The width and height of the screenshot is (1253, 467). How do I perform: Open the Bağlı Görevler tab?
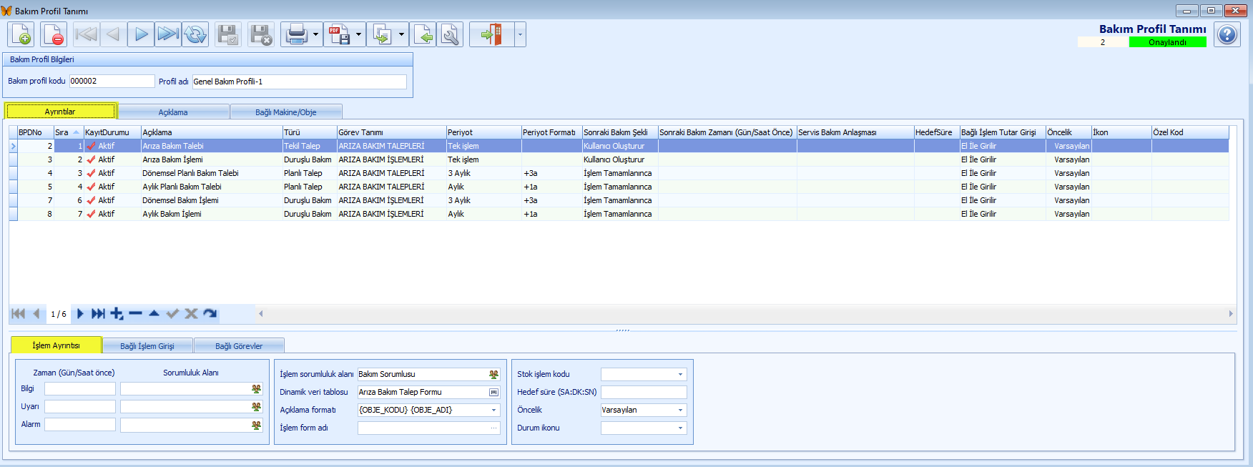pyautogui.click(x=239, y=346)
